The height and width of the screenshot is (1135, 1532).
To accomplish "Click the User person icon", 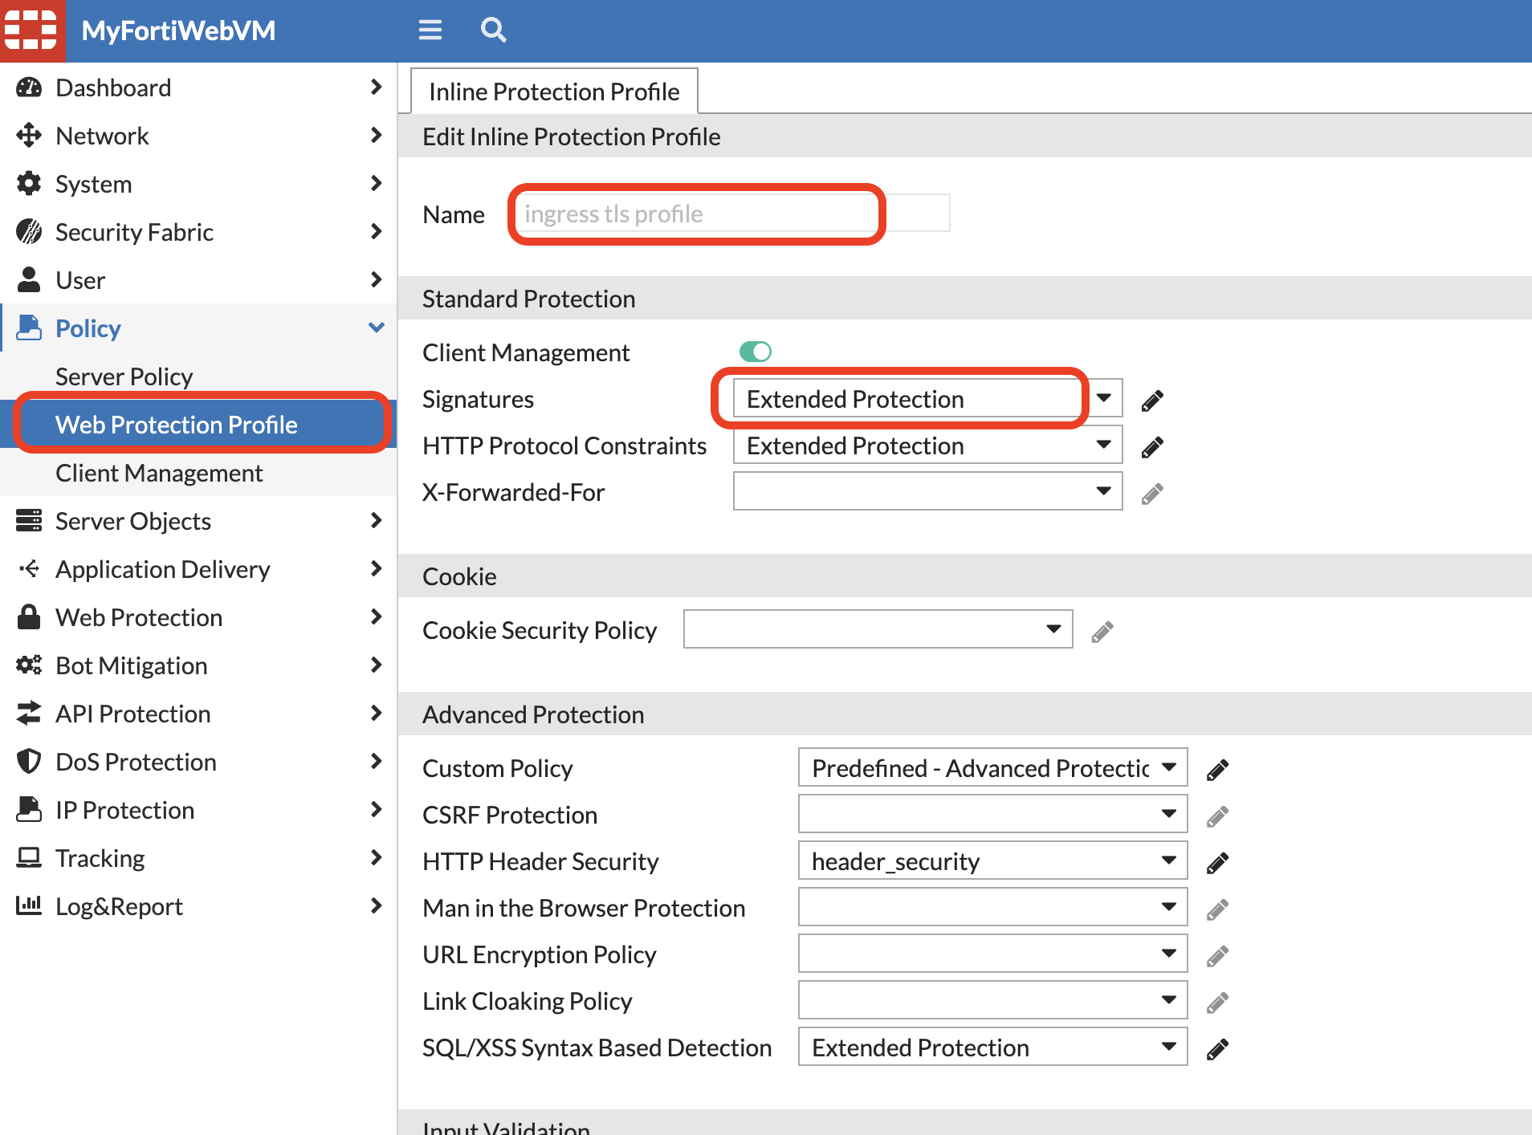I will click(x=29, y=280).
